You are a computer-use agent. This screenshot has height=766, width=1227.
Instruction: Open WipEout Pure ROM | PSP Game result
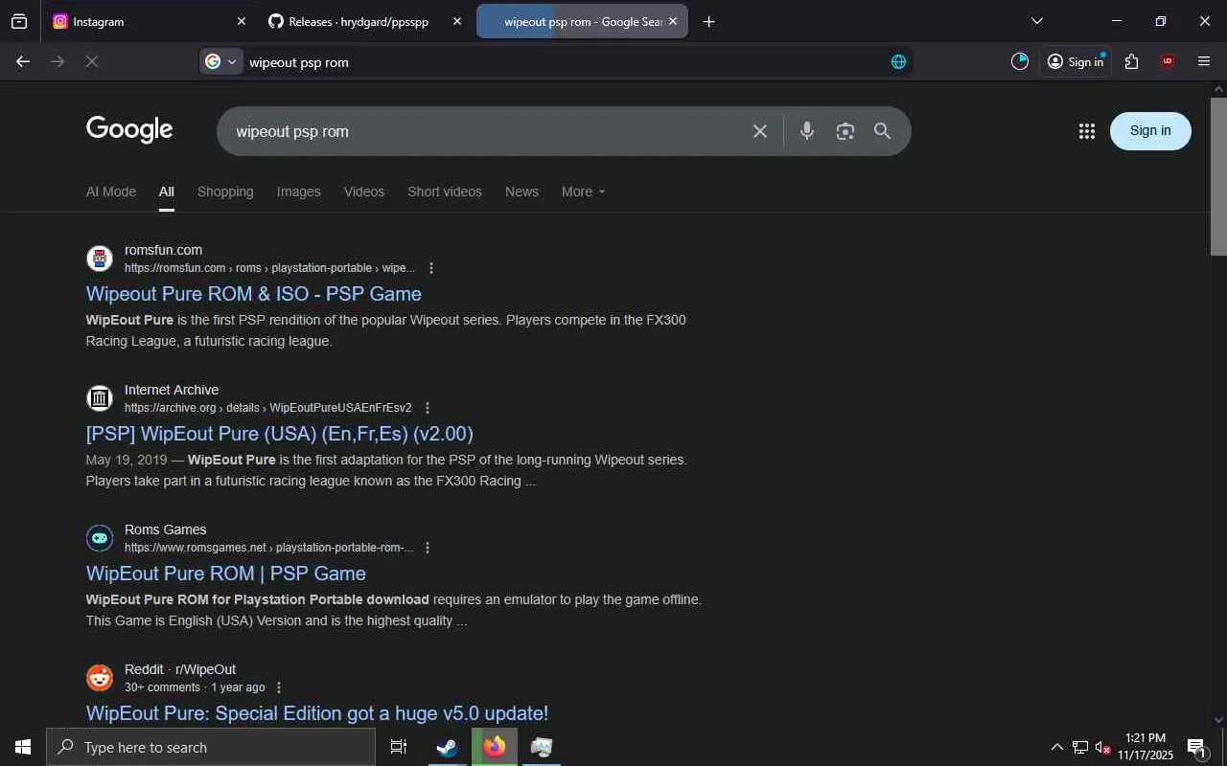click(x=226, y=574)
